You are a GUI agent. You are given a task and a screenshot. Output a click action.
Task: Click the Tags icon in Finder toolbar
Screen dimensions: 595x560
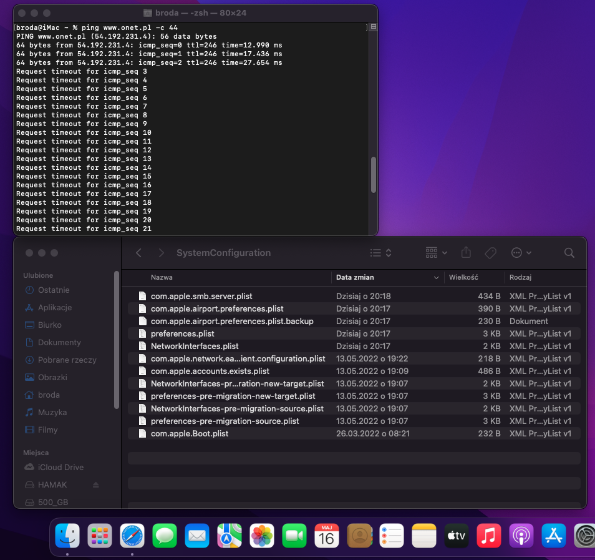[x=490, y=253]
